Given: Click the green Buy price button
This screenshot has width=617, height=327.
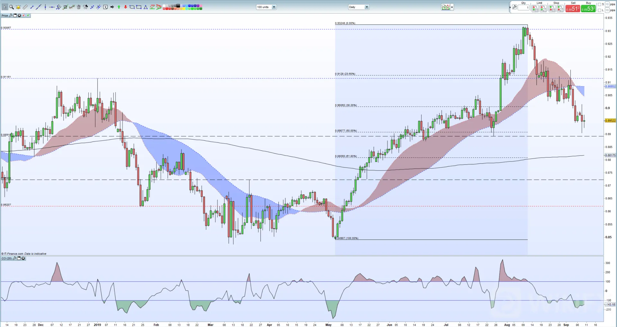Looking at the screenshot, I should 588,9.
